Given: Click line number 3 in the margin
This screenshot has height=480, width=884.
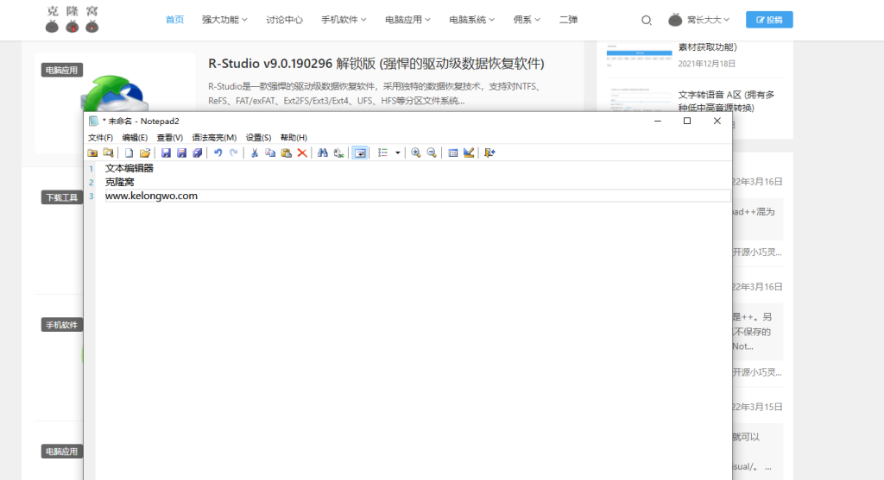Looking at the screenshot, I should pyautogui.click(x=92, y=196).
